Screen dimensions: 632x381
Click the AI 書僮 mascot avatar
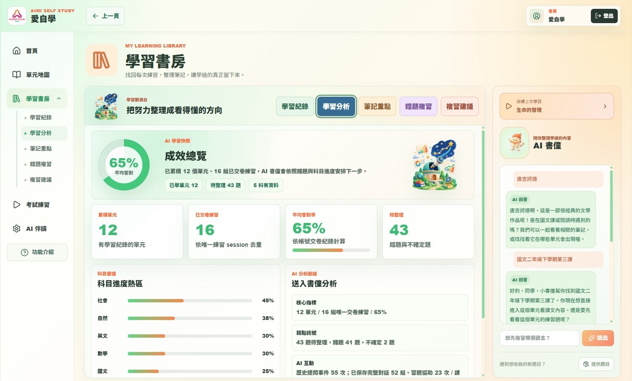click(514, 143)
